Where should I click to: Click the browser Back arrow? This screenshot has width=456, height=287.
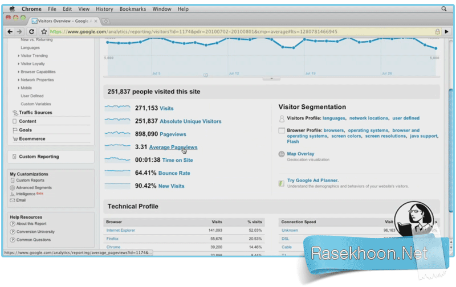[x=10, y=31]
